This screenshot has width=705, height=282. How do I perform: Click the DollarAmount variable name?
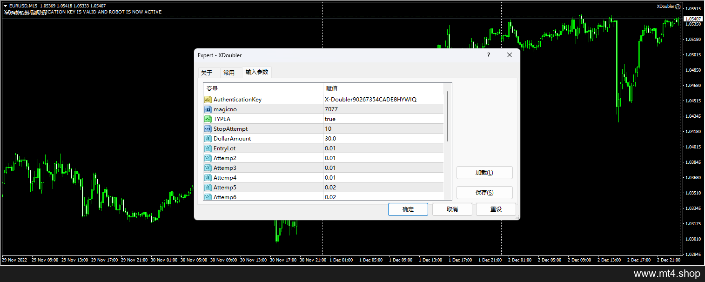232,139
